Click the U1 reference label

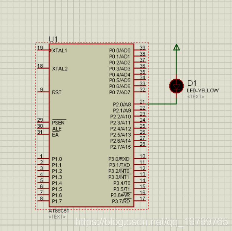(x=53, y=39)
